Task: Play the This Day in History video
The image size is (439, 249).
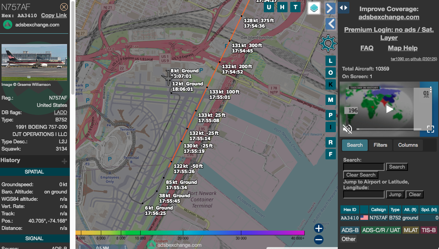Action: pos(390,109)
